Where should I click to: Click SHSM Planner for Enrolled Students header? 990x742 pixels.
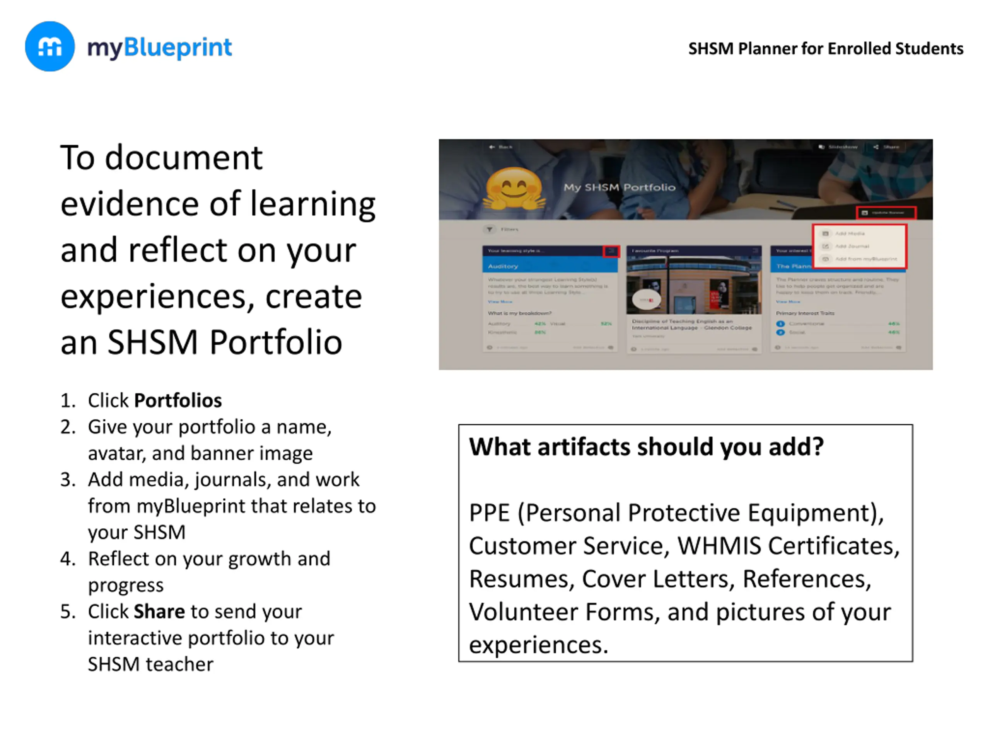point(826,48)
